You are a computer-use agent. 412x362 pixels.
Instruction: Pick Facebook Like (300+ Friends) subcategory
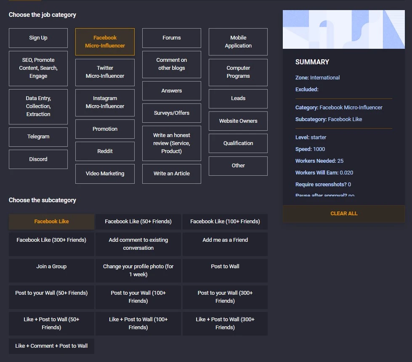(51, 244)
